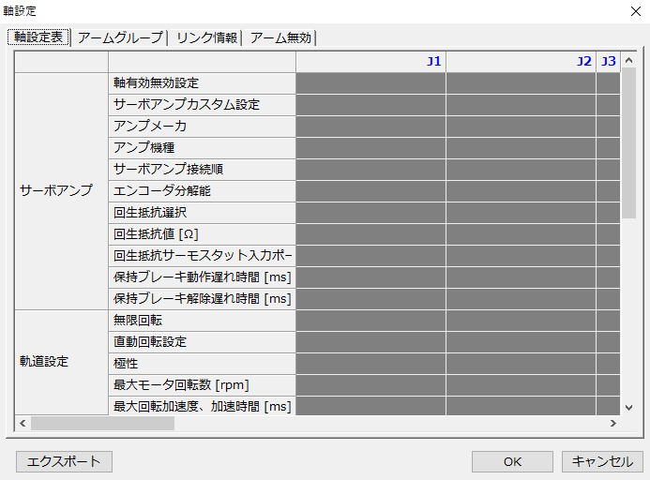
Task: Click the エンコーダ分解能 cell under J2
Action: coord(521,191)
